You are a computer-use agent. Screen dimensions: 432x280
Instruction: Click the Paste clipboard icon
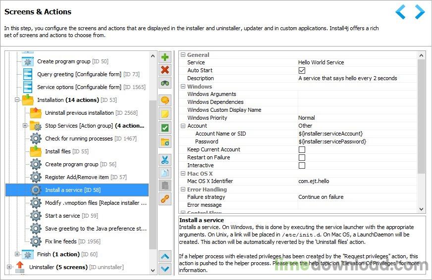tap(165, 186)
